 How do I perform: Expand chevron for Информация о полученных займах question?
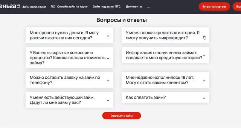coord(204,56)
